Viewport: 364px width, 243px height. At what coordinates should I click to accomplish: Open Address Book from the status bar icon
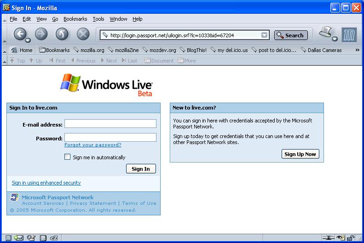pos(43,238)
